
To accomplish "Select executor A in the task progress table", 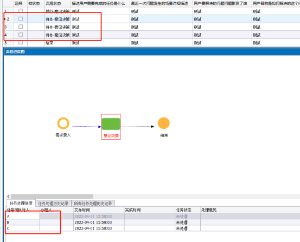I will 23,216.
